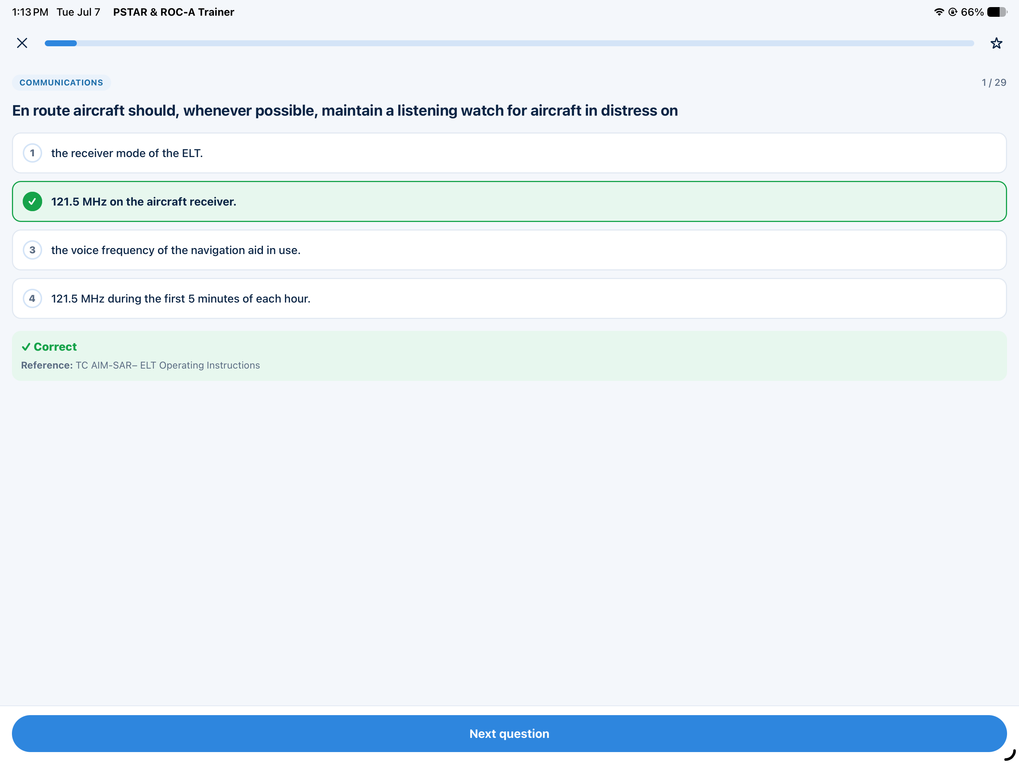Select answer 4 about first 5 minutes
Viewport: 1019px width, 764px height.
pyautogui.click(x=509, y=298)
